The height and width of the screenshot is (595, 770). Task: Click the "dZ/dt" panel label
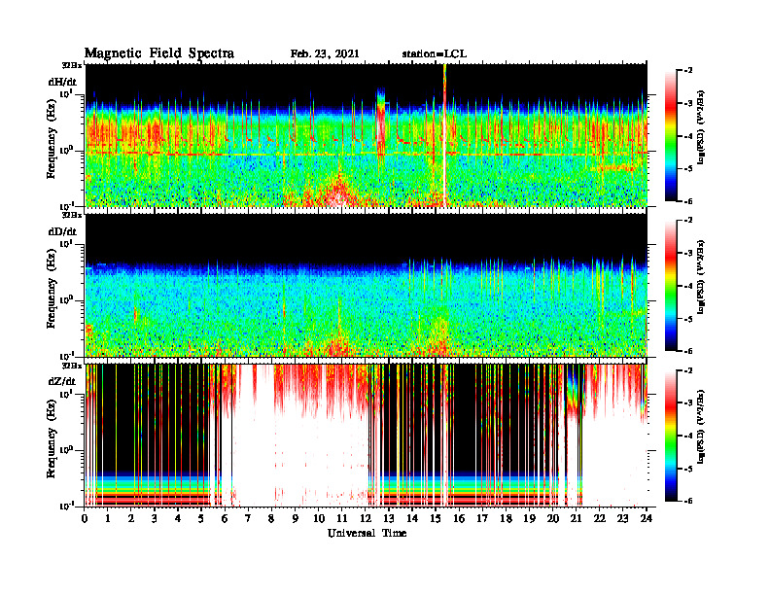[x=62, y=381]
